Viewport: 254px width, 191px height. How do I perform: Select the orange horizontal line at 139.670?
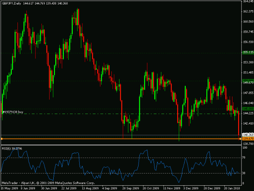click(121, 139)
